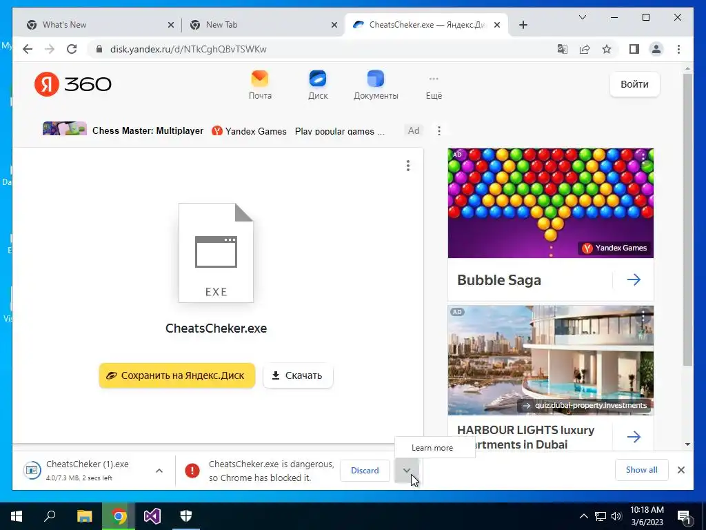Click the Chrome taskbar icon
Screen dimensions: 706x530
pos(119,516)
